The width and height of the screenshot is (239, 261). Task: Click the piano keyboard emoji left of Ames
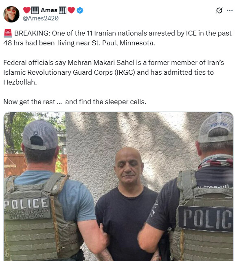(35, 10)
